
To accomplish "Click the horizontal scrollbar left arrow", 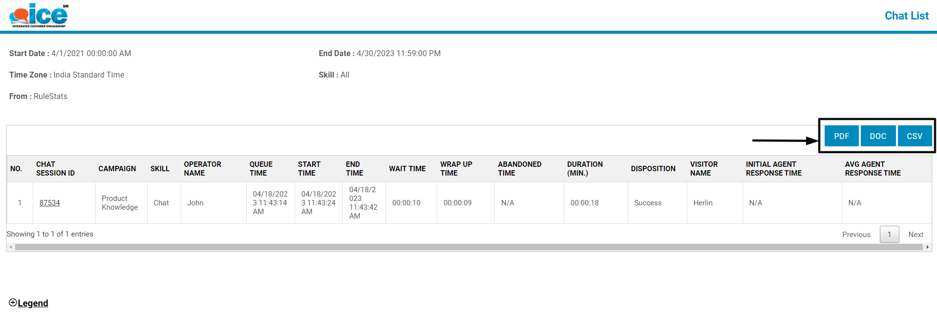I will [x=11, y=247].
